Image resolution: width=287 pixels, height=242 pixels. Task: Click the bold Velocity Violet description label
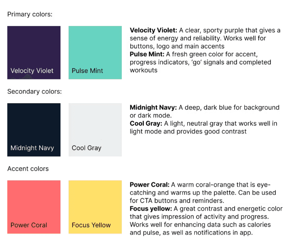point(153,30)
